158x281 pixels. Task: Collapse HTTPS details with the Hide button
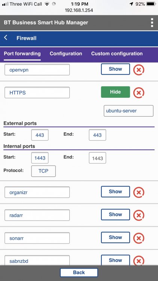[115, 92]
